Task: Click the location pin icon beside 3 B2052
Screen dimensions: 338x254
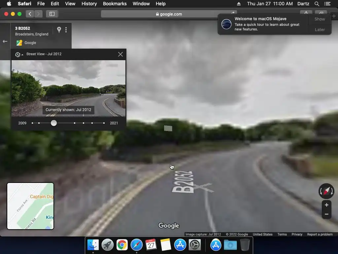Action: pyautogui.click(x=59, y=29)
